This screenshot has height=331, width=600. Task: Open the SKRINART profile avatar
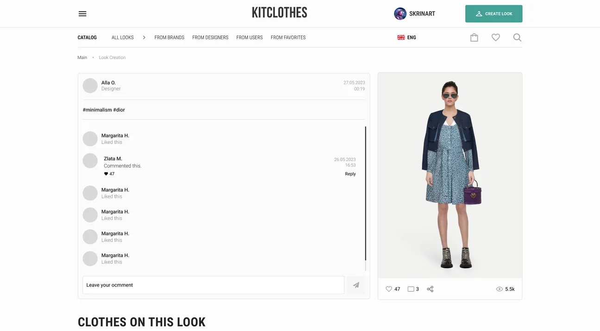[x=400, y=14]
